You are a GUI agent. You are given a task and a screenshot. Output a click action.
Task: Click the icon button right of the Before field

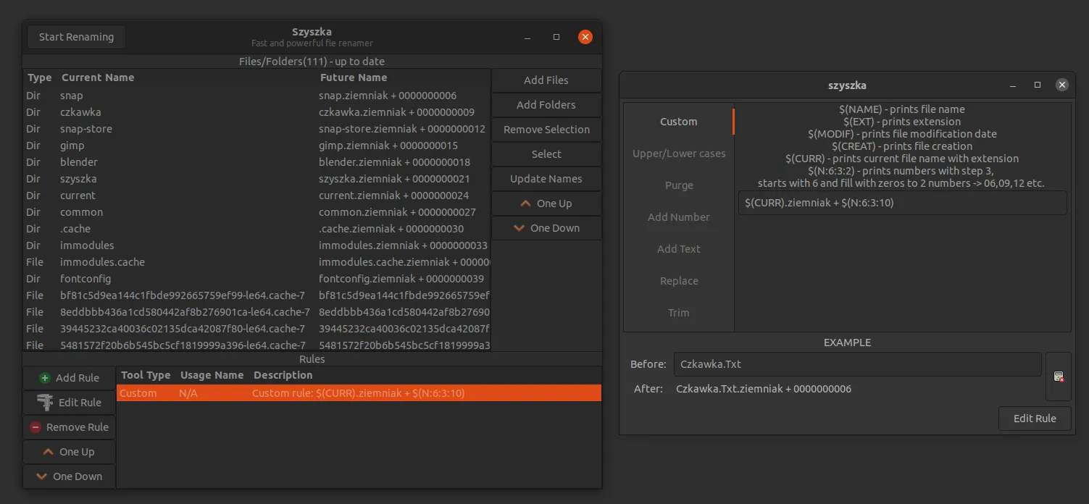pos(1059,377)
